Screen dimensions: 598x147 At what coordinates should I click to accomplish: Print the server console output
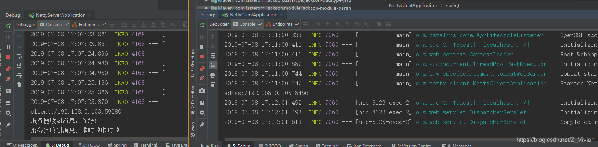[x=19, y=75]
